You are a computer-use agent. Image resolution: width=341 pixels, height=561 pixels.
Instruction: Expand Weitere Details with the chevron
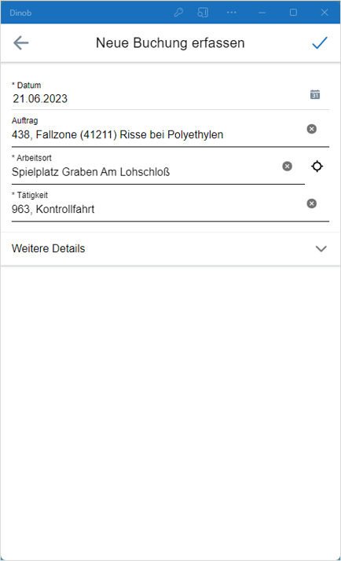321,248
